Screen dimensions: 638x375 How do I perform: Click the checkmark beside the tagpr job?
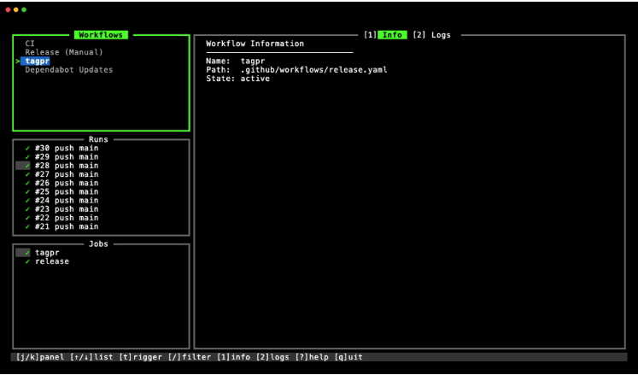coord(27,253)
